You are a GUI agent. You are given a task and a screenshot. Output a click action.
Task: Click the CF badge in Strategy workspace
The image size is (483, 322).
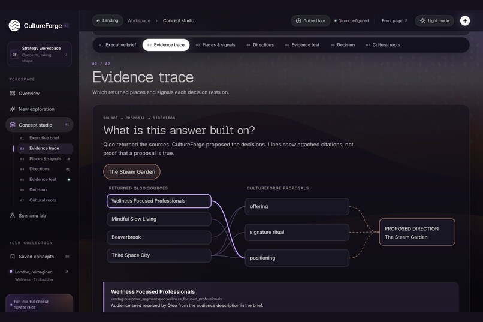pos(14,55)
